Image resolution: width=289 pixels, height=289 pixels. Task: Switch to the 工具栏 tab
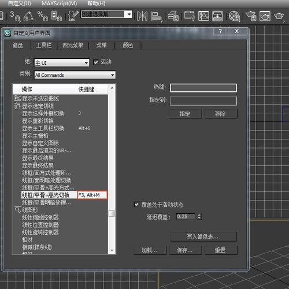pos(44,45)
